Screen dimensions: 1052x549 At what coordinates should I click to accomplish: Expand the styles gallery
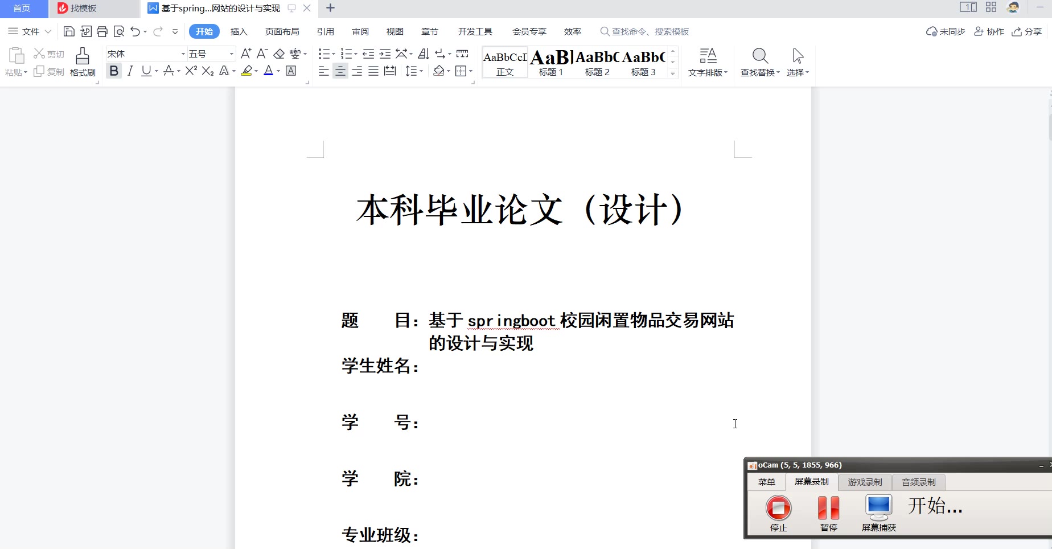point(673,73)
